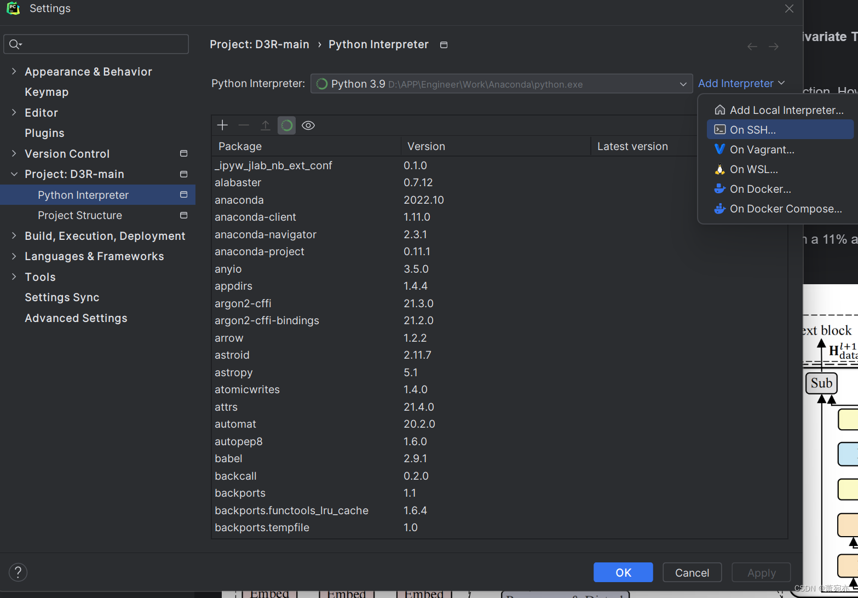Select the astropy package row
Viewport: 858px width, 598px height.
tap(499, 372)
